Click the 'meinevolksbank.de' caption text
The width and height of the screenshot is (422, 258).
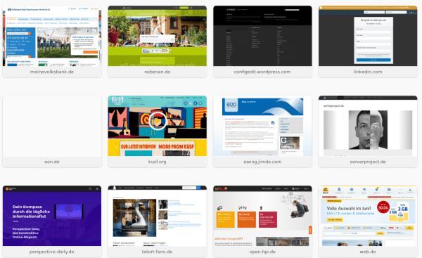[x=52, y=72]
